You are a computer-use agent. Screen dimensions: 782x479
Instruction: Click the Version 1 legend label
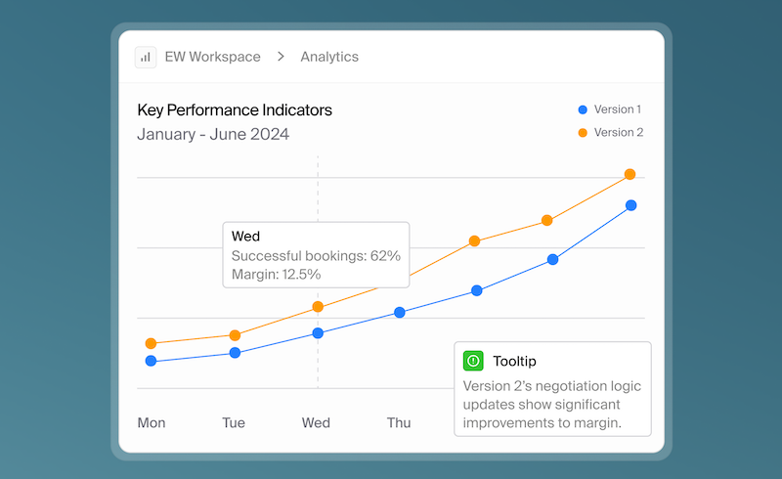pyautogui.click(x=618, y=109)
